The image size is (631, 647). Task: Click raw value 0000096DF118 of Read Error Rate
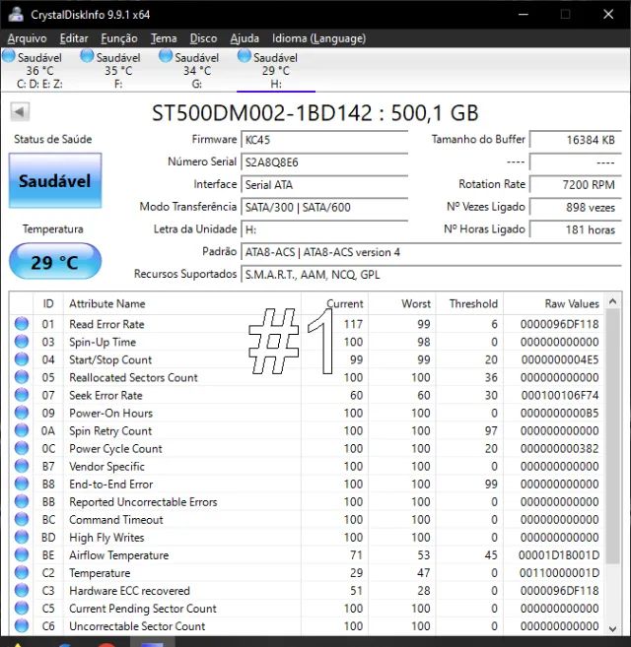(x=559, y=324)
